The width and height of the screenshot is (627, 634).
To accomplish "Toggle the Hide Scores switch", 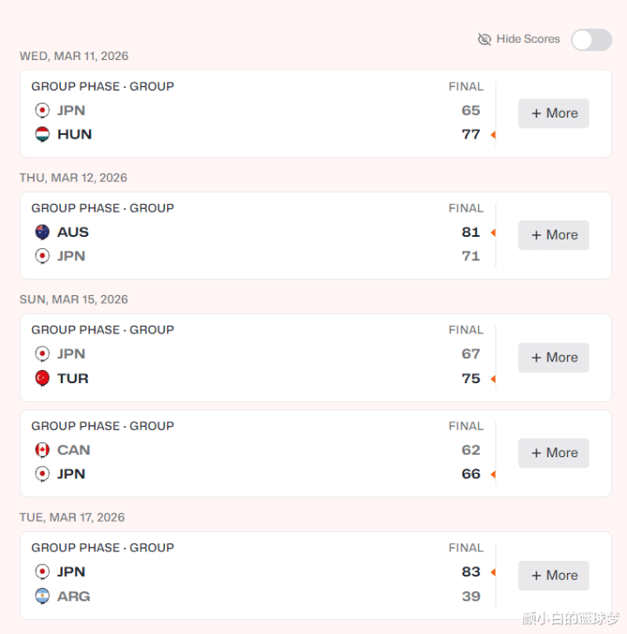I will 590,39.
